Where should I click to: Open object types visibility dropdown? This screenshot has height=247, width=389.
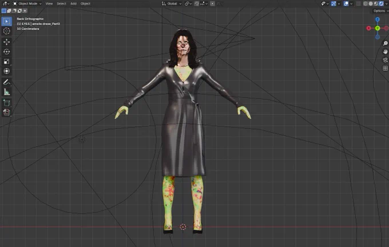pos(325,3)
